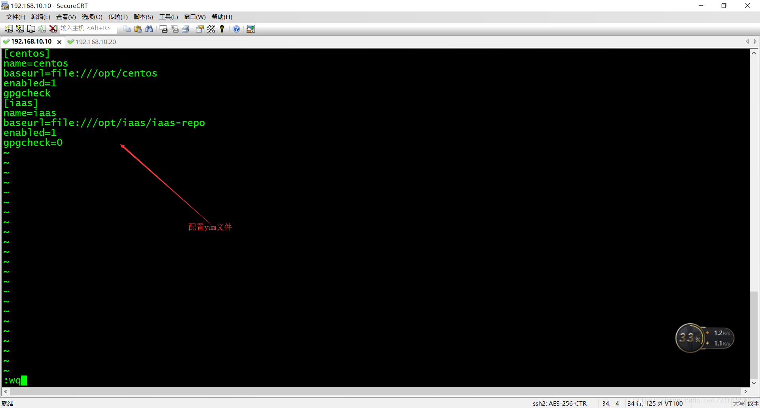The width and height of the screenshot is (760, 408).
Task: Click the Connect in Tab icon
Action: coord(31,29)
